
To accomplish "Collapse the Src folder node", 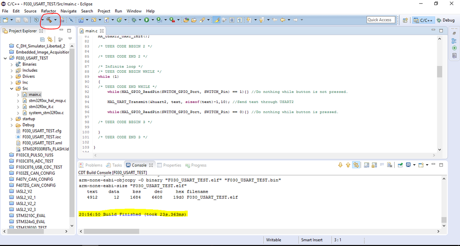I will 12,88.
